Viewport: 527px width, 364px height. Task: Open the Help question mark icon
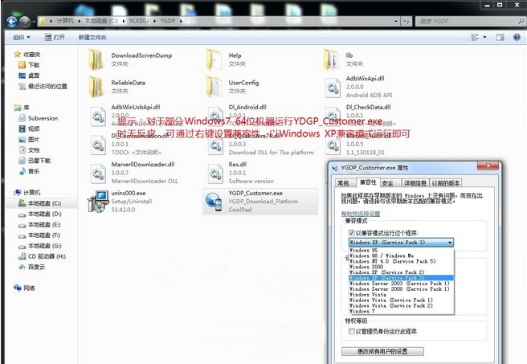tap(517, 37)
